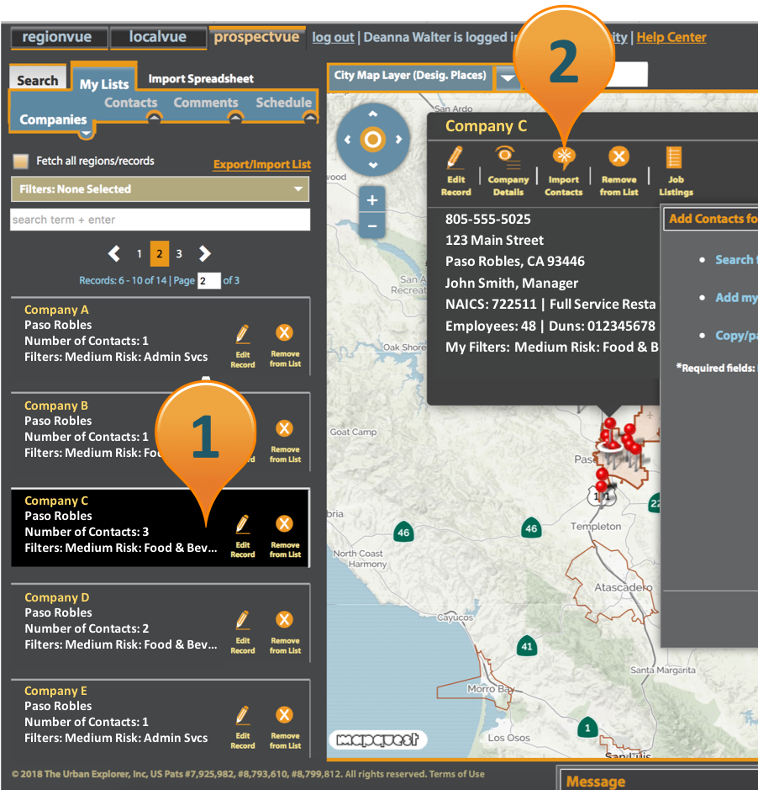
Task: Open the Help Center link
Action: 671,37
